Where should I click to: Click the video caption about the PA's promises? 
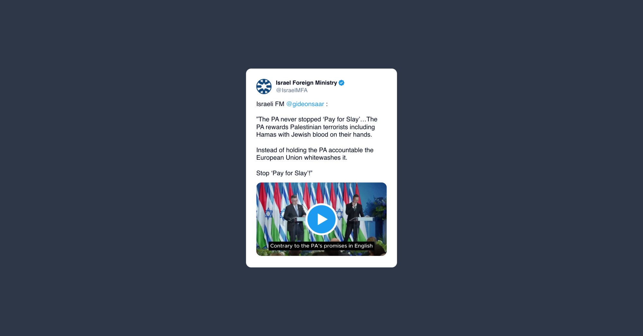[x=321, y=246]
